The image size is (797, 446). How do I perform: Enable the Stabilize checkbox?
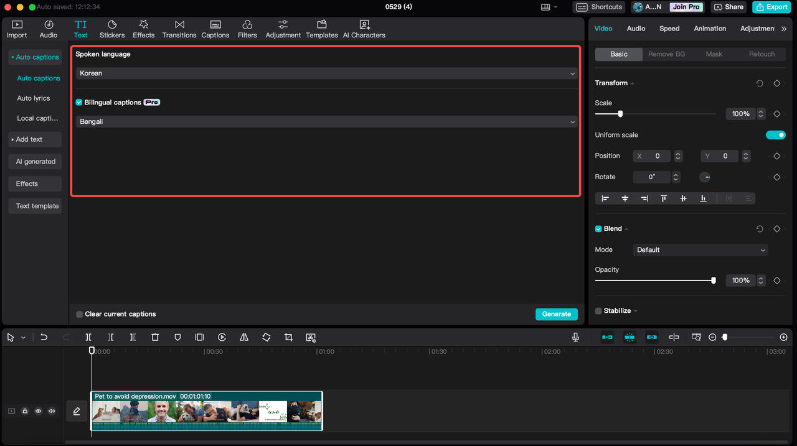point(598,311)
